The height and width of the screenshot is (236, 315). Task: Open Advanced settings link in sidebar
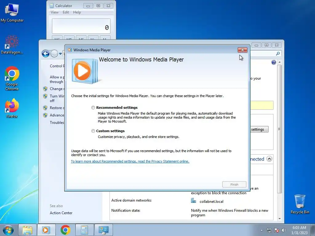(x=57, y=115)
